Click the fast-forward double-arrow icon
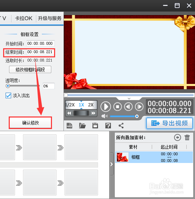The image size is (195, 199). tap(93, 113)
